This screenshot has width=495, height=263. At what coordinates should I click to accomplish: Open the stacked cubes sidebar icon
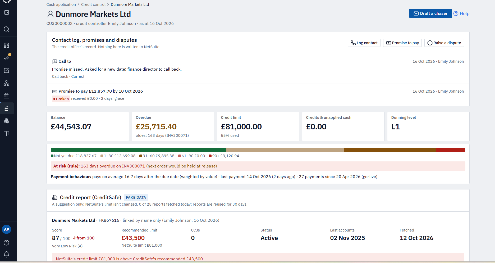point(7,121)
